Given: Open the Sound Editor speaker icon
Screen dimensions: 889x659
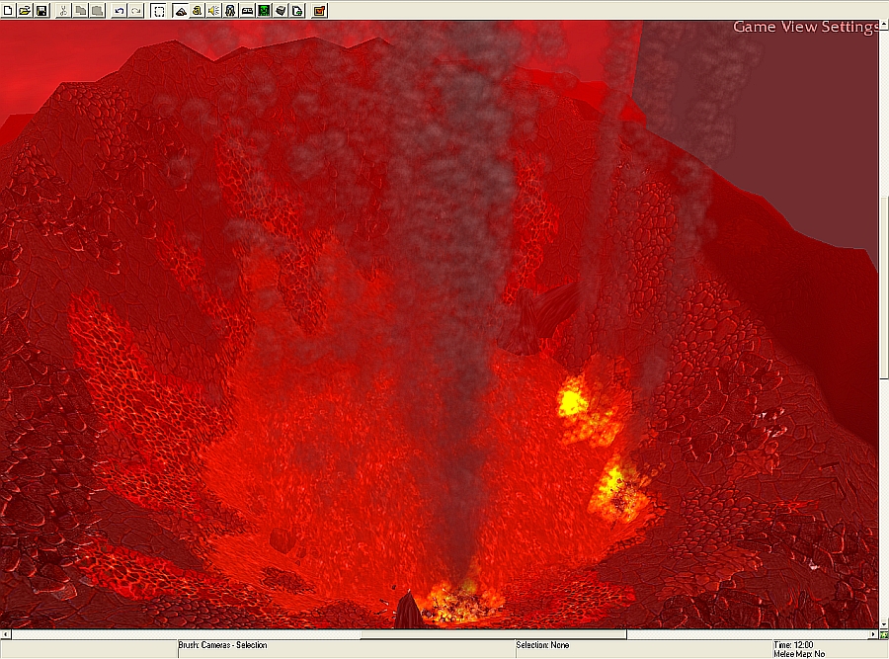Looking at the screenshot, I should tap(213, 10).
